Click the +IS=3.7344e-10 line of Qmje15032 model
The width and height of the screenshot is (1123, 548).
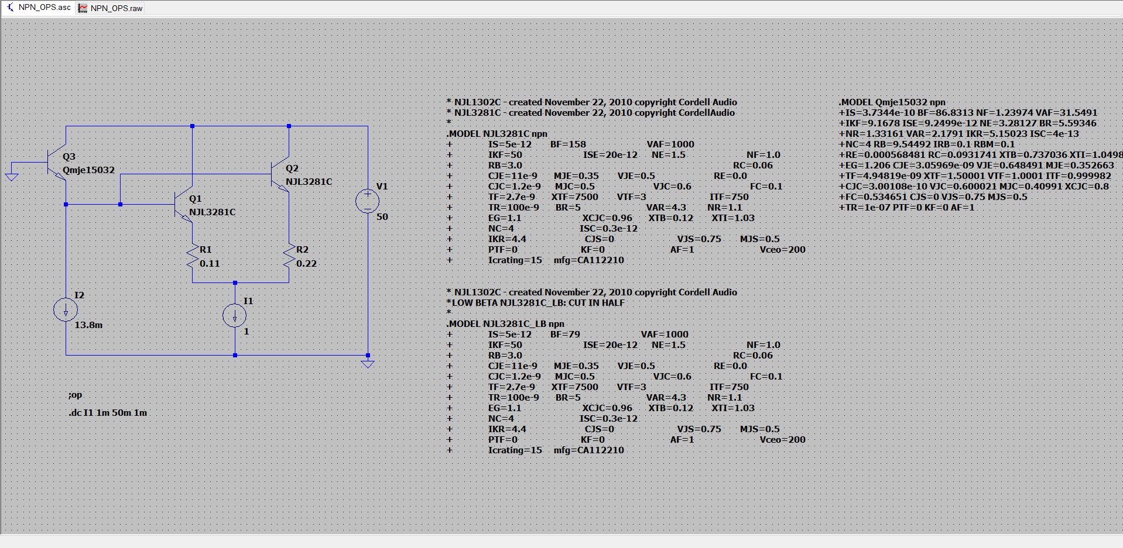pyautogui.click(x=968, y=113)
